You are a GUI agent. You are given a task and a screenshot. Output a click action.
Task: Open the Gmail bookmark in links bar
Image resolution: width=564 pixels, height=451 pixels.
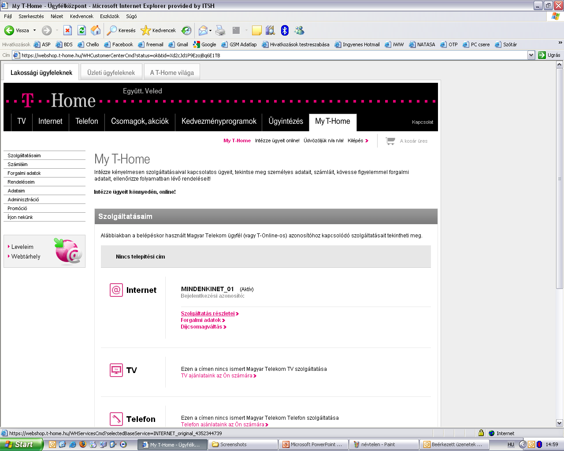178,44
